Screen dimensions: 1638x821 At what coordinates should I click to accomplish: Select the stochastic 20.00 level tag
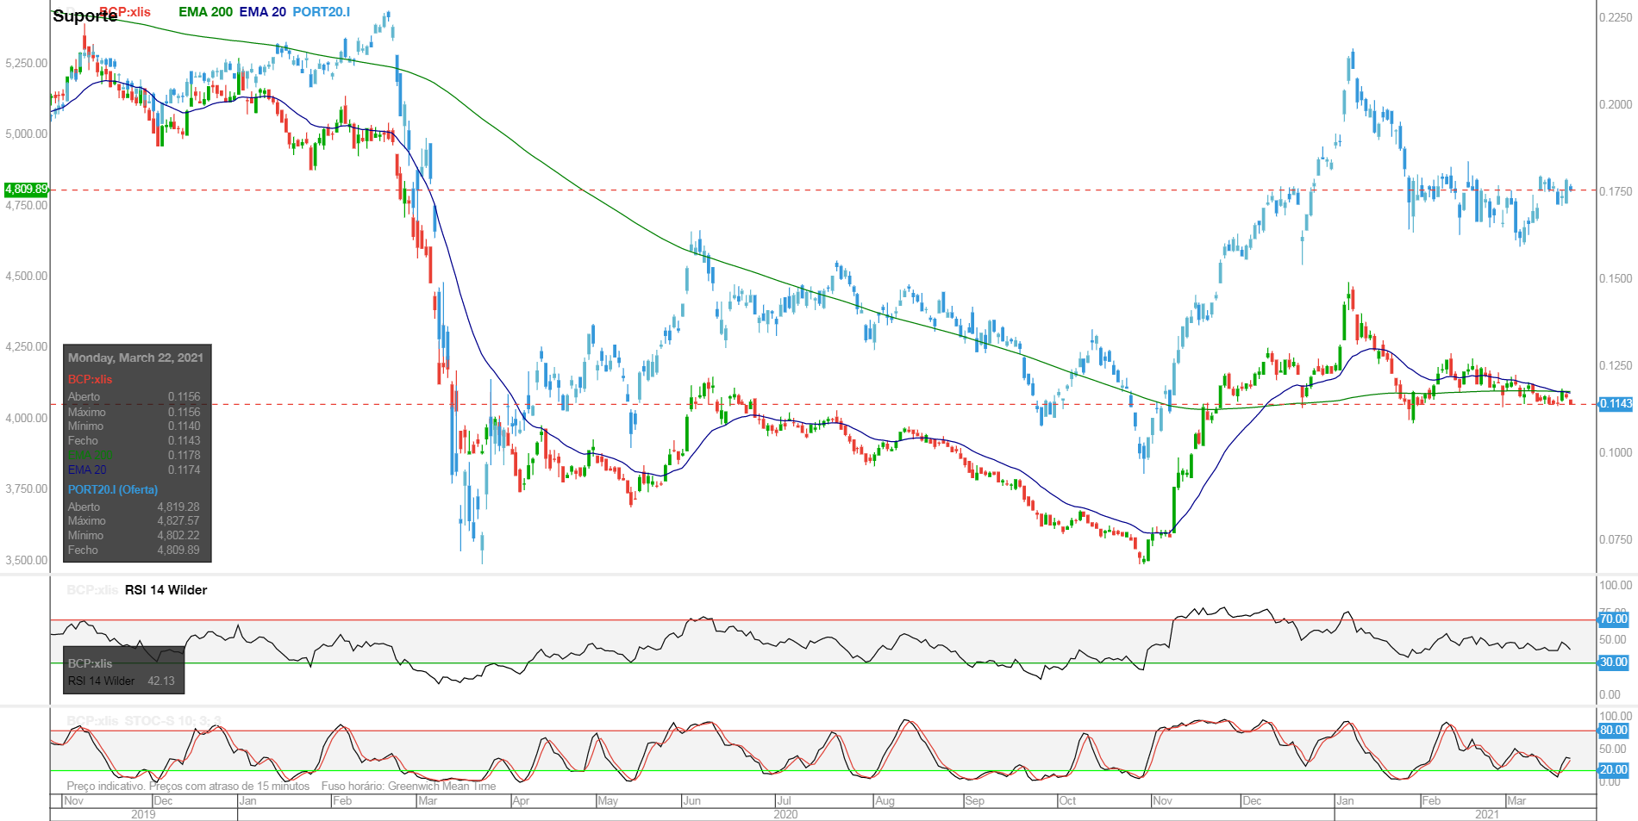[1613, 770]
